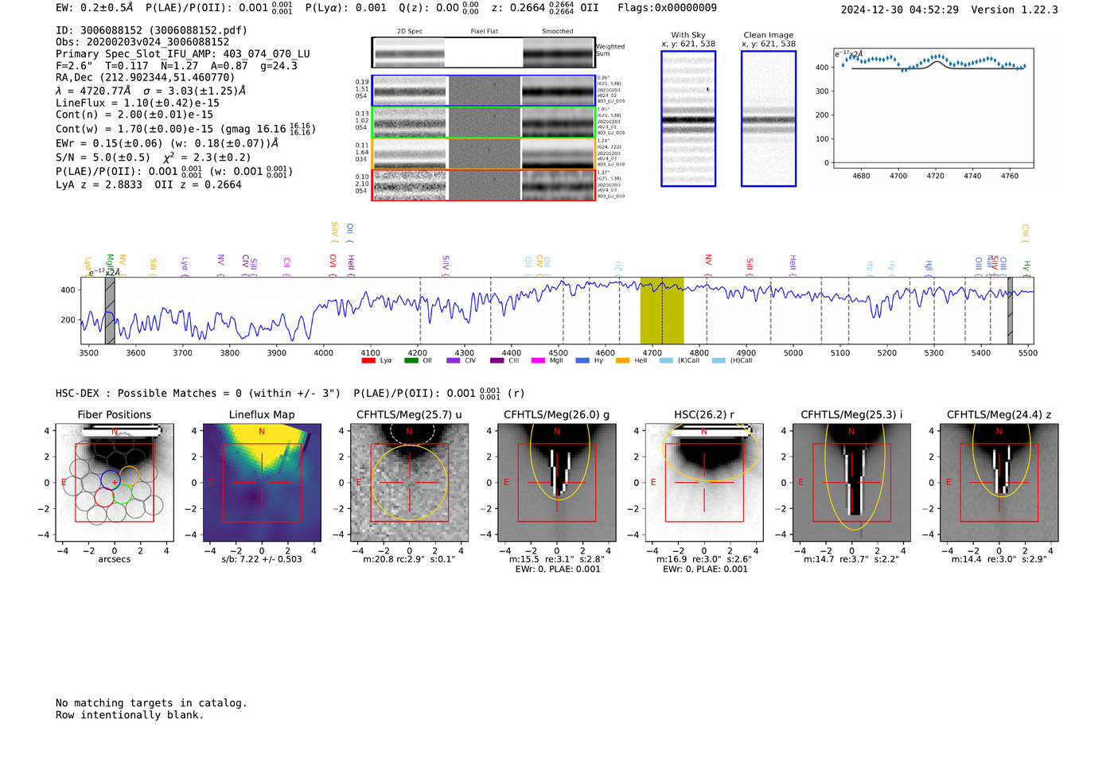Image resolution: width=1114 pixels, height=758 pixels.
Task: Open the Lineflux Map panel
Action: tap(262, 483)
